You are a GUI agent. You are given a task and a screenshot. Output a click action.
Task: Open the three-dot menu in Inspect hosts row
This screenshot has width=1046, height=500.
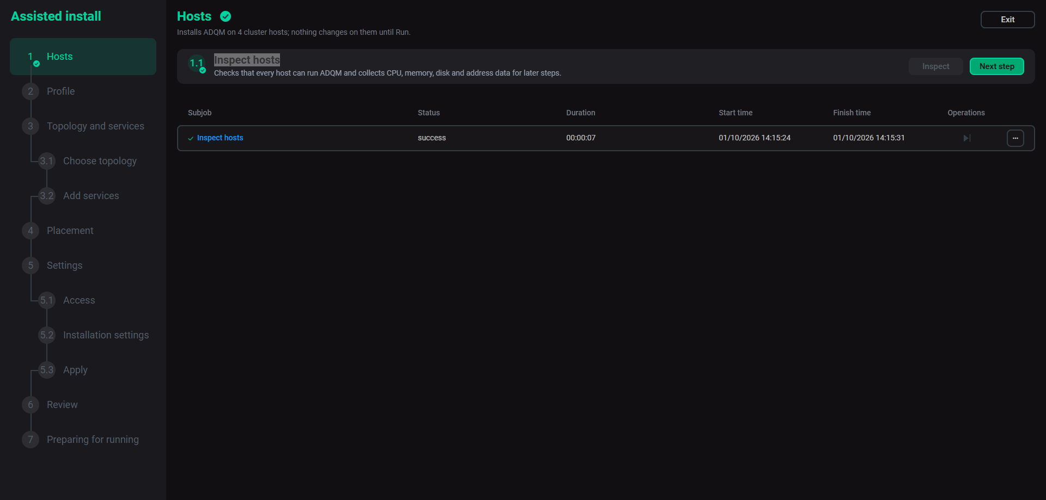(x=1015, y=138)
